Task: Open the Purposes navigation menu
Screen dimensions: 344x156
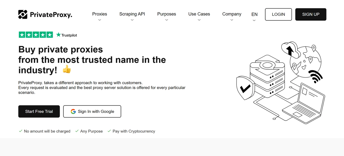Action: tap(166, 14)
